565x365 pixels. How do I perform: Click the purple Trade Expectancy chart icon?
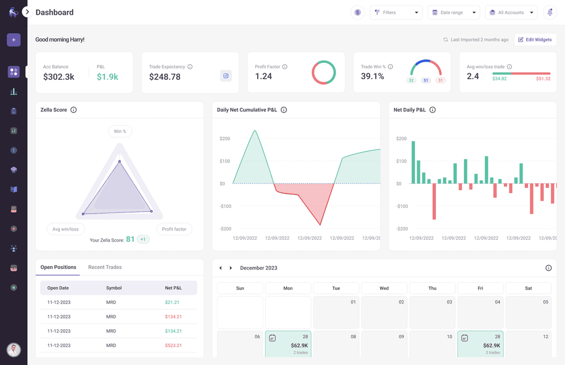coord(226,76)
